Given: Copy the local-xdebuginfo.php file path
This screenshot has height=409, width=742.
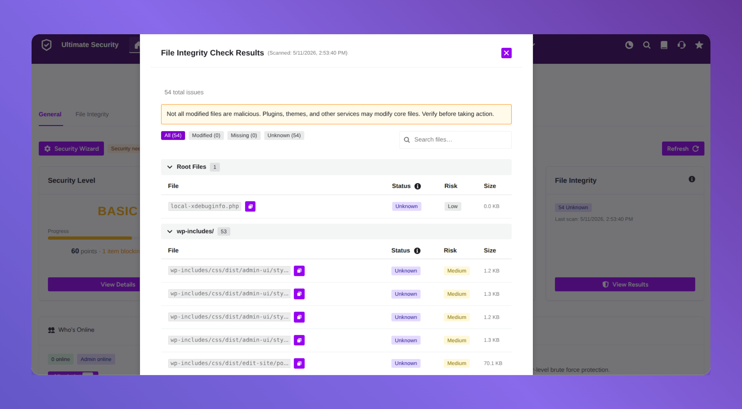Looking at the screenshot, I should [x=250, y=206].
